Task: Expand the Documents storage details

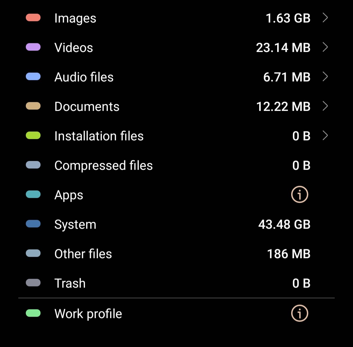Action: [325, 106]
